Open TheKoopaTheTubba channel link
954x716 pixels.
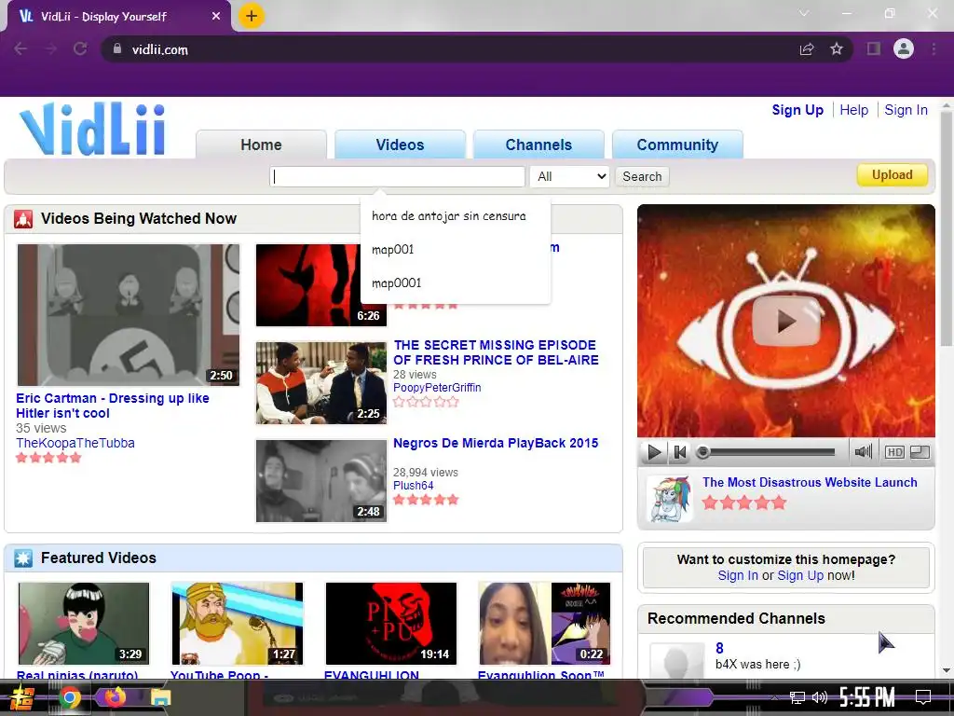pyautogui.click(x=75, y=443)
